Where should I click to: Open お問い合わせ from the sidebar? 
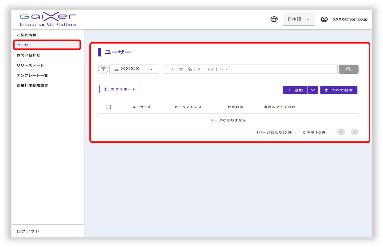tap(28, 55)
